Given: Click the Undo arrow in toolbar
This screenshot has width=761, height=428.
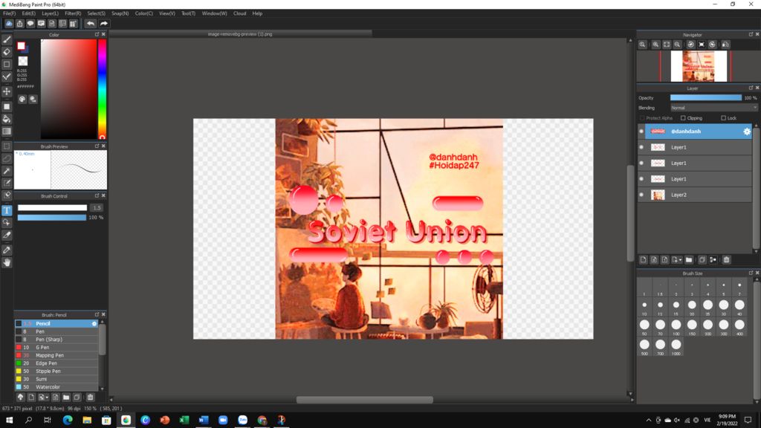Looking at the screenshot, I should (x=90, y=23).
